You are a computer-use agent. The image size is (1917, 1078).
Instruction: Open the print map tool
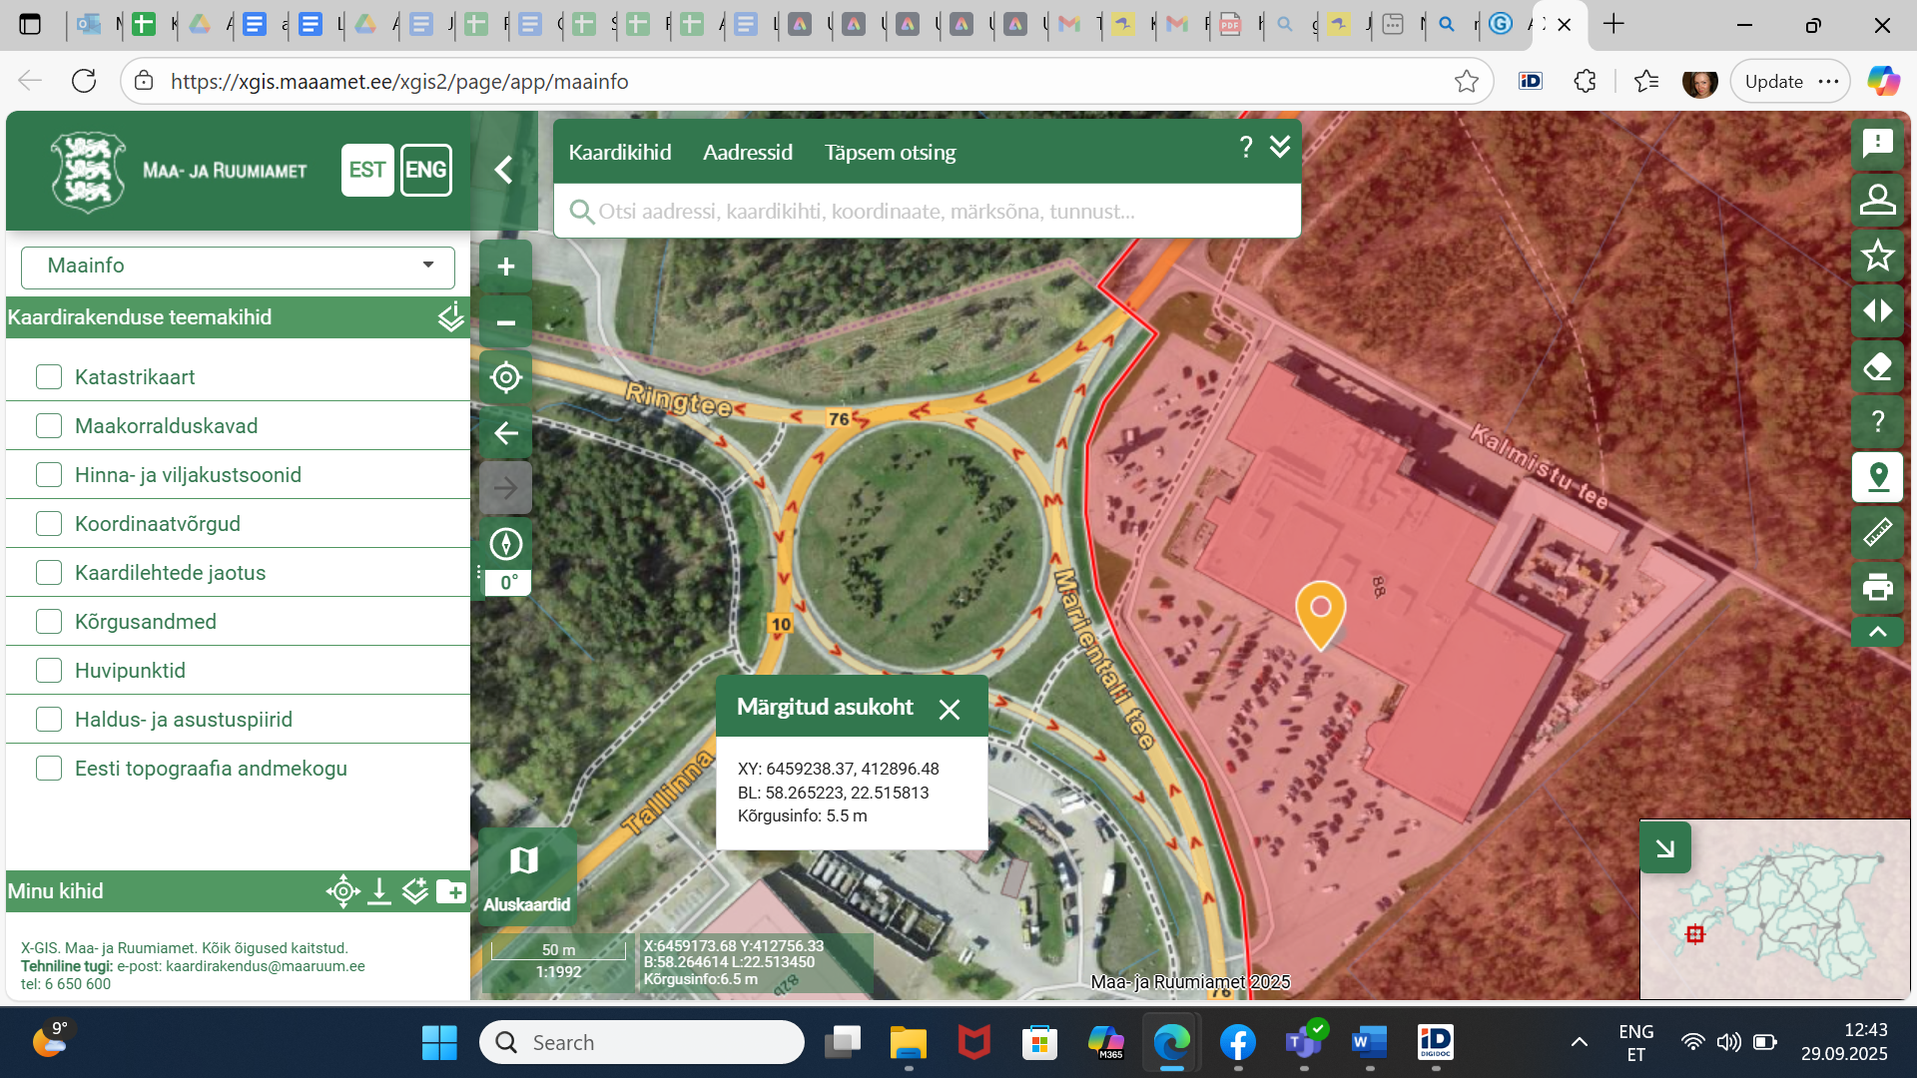(x=1877, y=587)
